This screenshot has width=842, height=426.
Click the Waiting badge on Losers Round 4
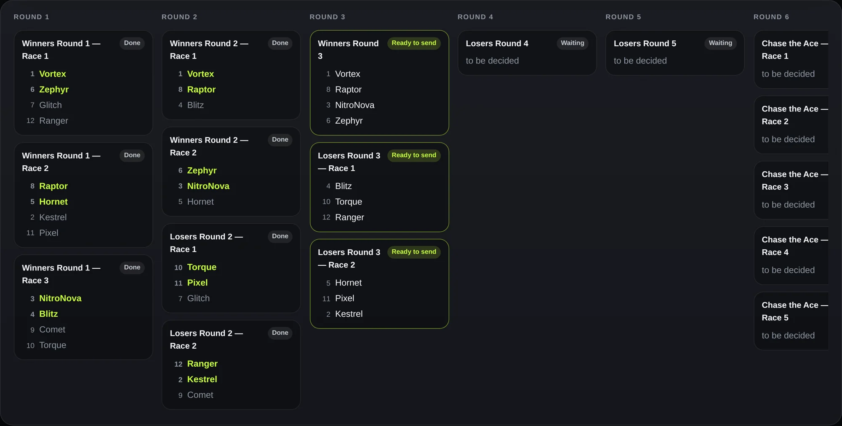point(573,43)
